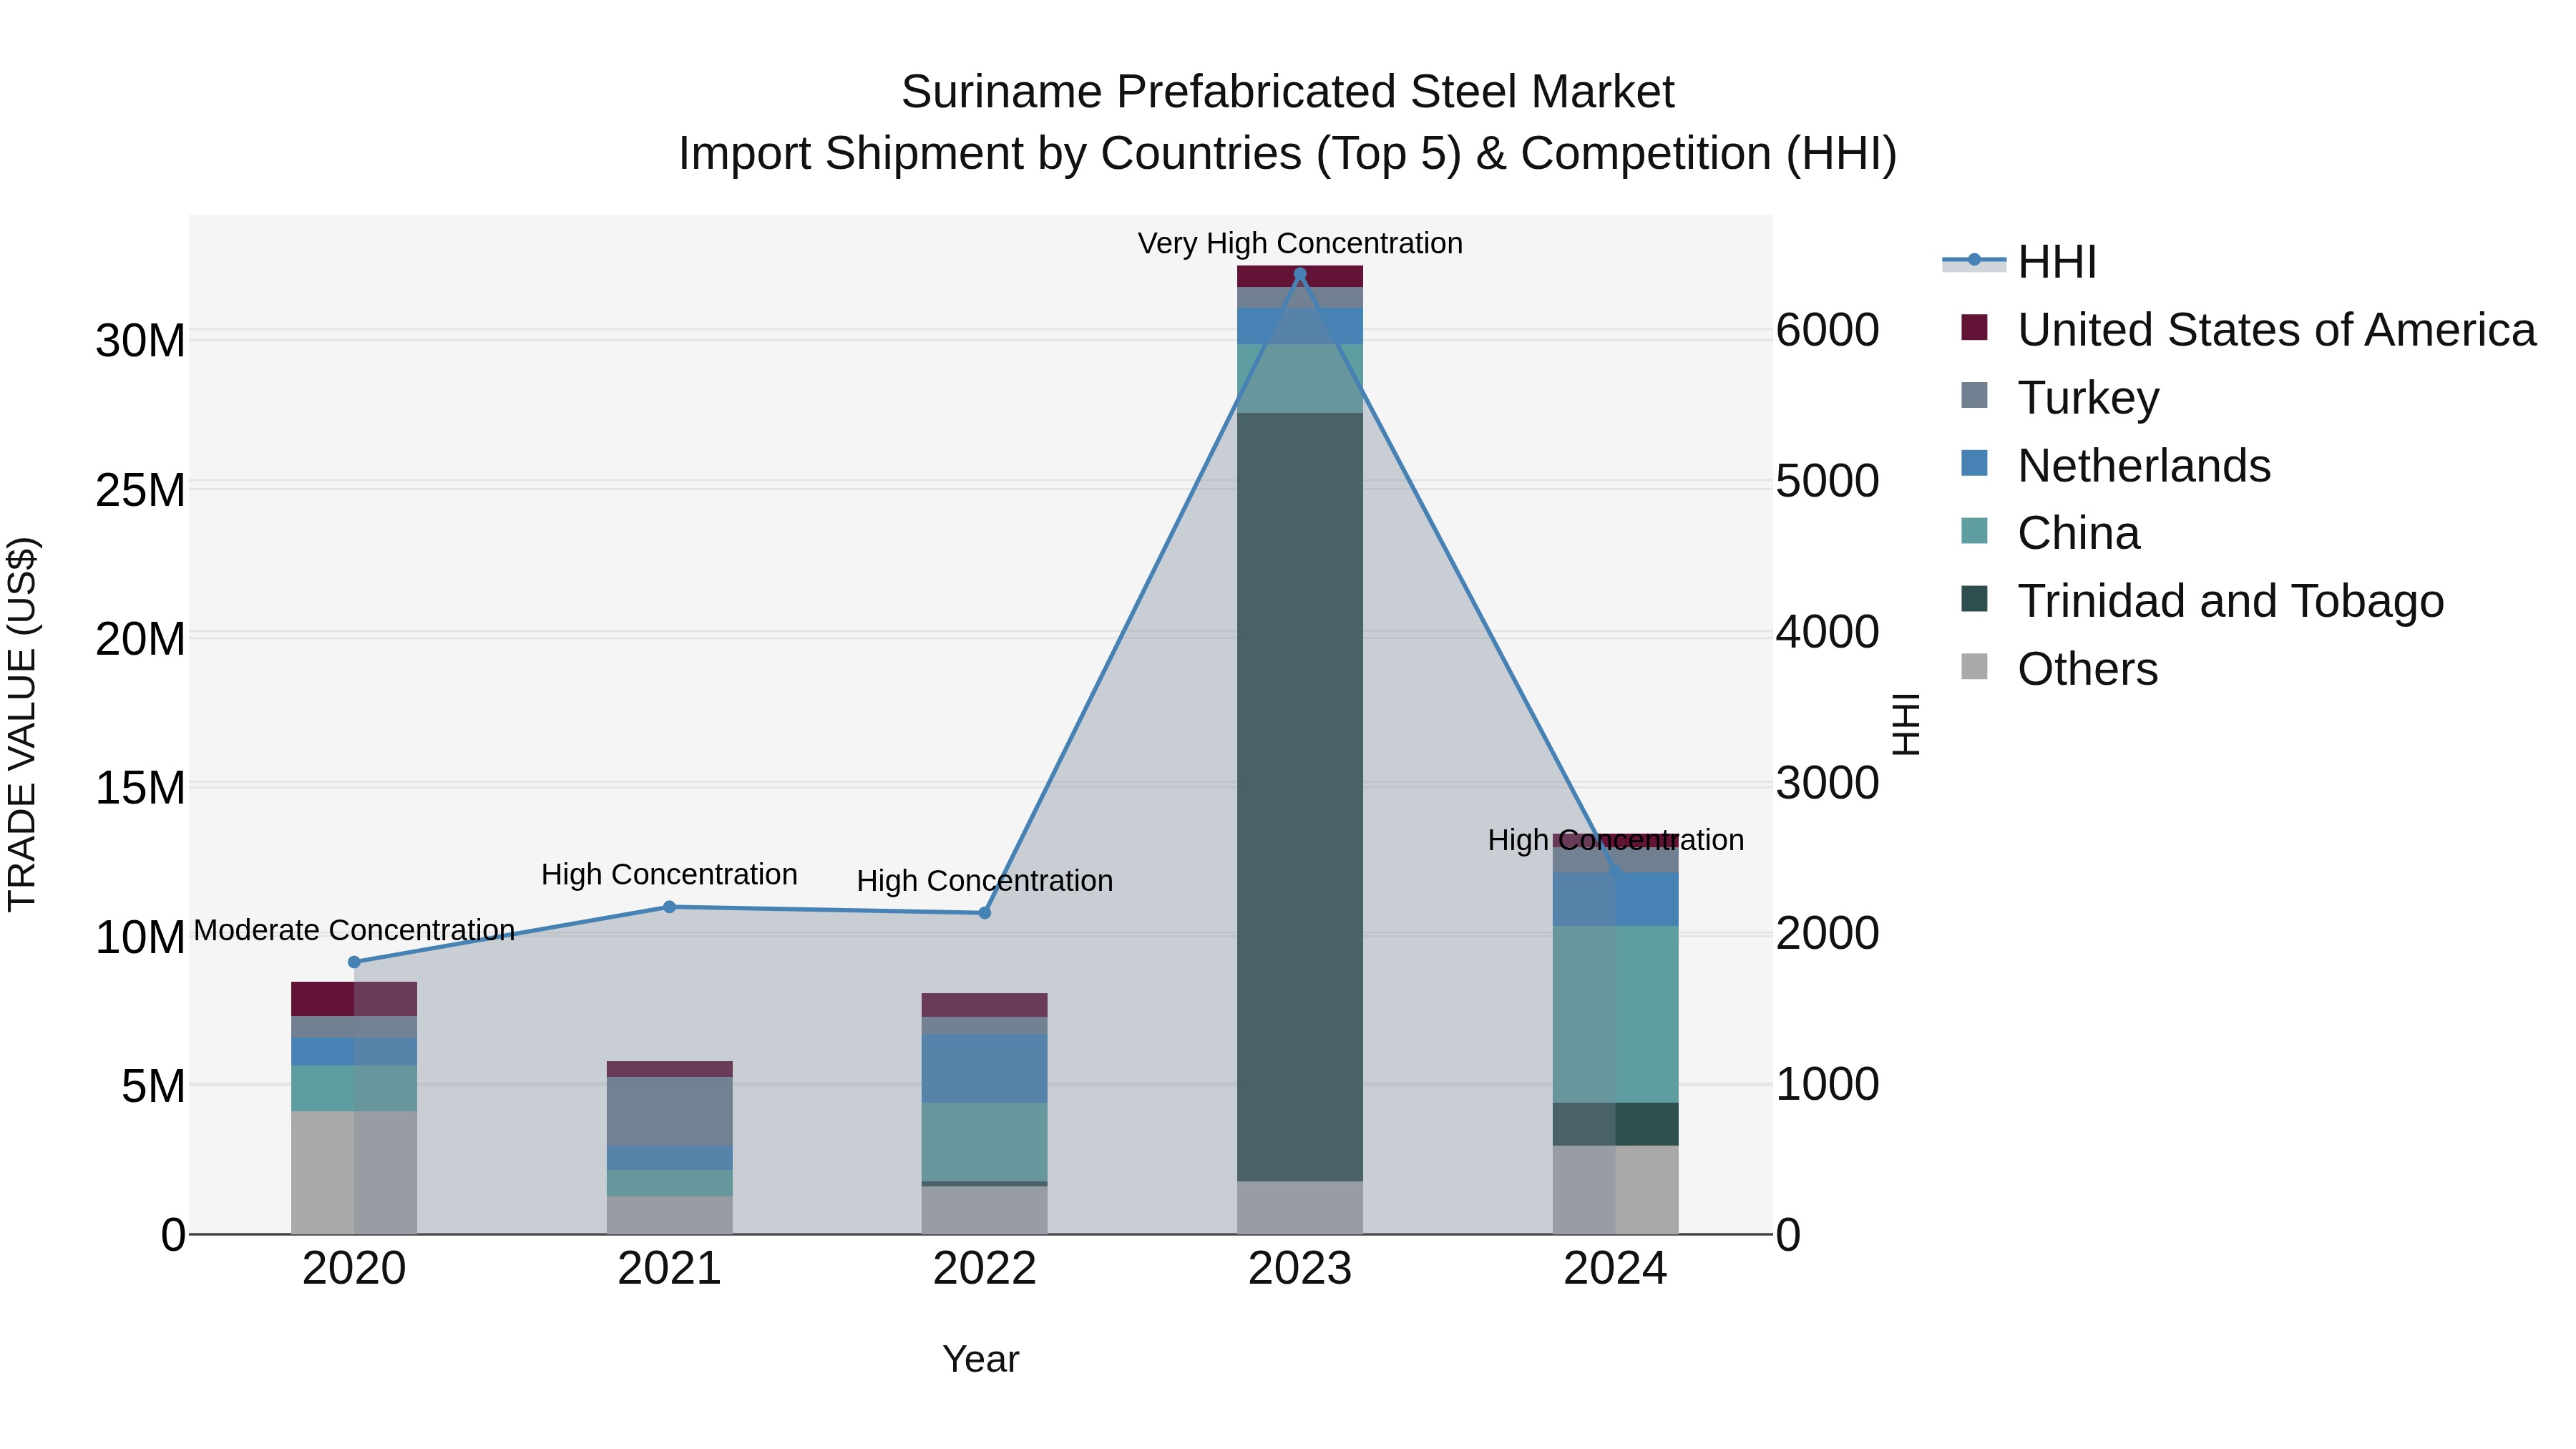Click the United States of America maroon swatch
Screen dimensions: 2576x1449
pos(1974,327)
